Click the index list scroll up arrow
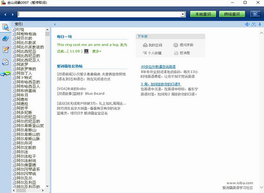Screen dimensions: 264x193 click(x=47, y=30)
